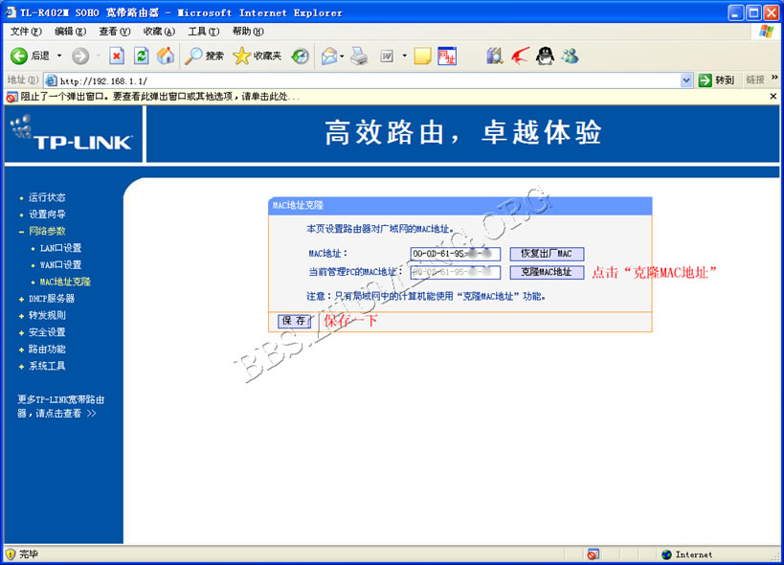Click the Windows flag logo in menu bar

pos(766,32)
